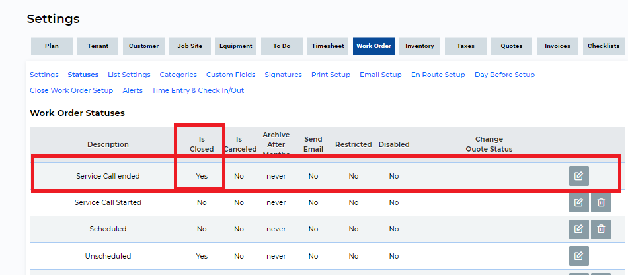Screen dimensions: 628x275
Task: Click the Send Email column header
Action: 313,144
